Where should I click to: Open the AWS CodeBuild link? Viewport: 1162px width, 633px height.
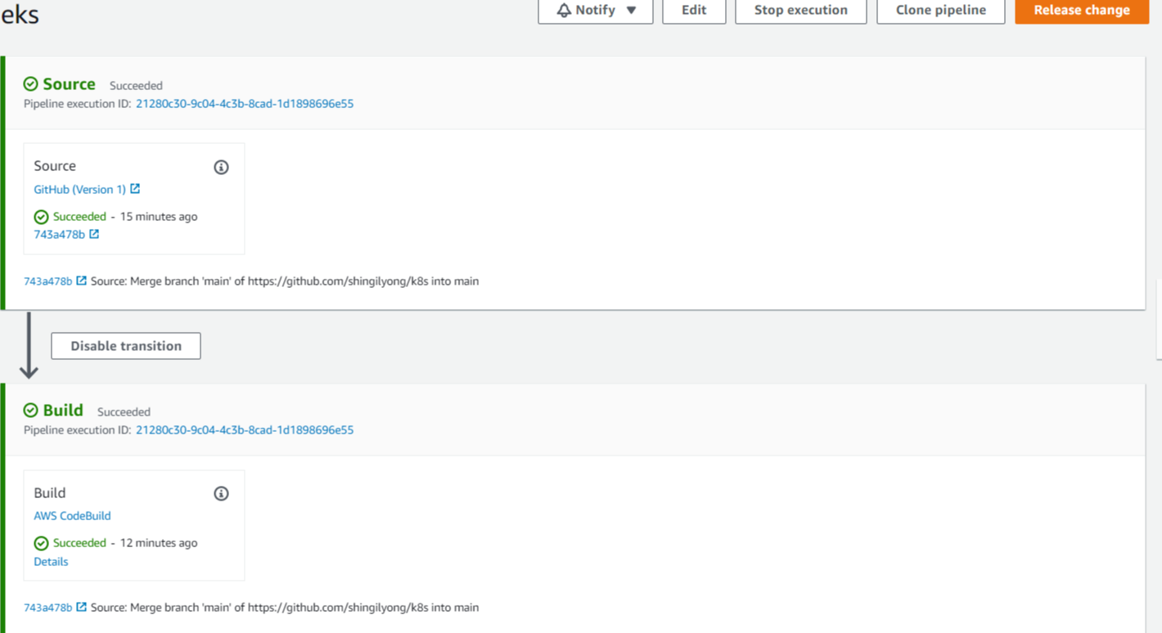click(x=72, y=516)
